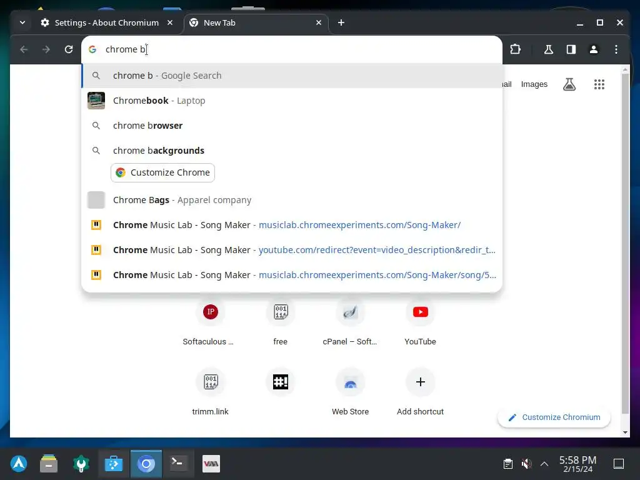Screen dimensions: 640x480
Task: Switch to Chromium in the taskbar
Action: pyautogui.click(x=146, y=464)
